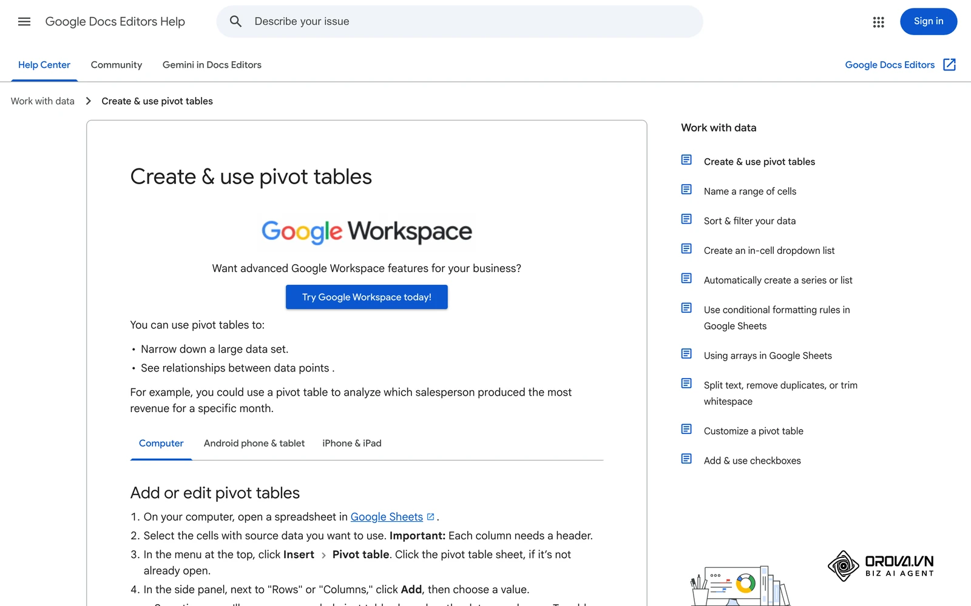Open Add & use checkboxes article
The image size is (971, 606).
click(x=753, y=461)
